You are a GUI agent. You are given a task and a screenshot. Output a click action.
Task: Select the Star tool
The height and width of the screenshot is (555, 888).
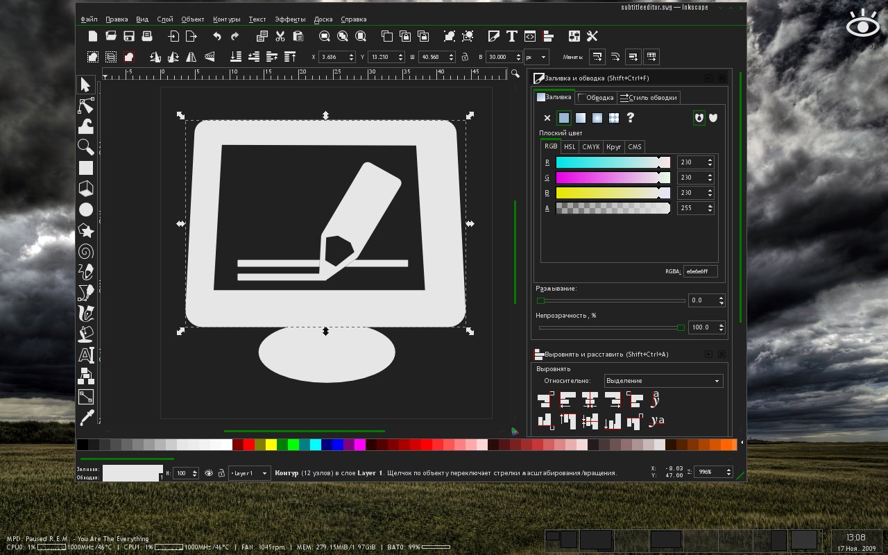pyautogui.click(x=86, y=230)
